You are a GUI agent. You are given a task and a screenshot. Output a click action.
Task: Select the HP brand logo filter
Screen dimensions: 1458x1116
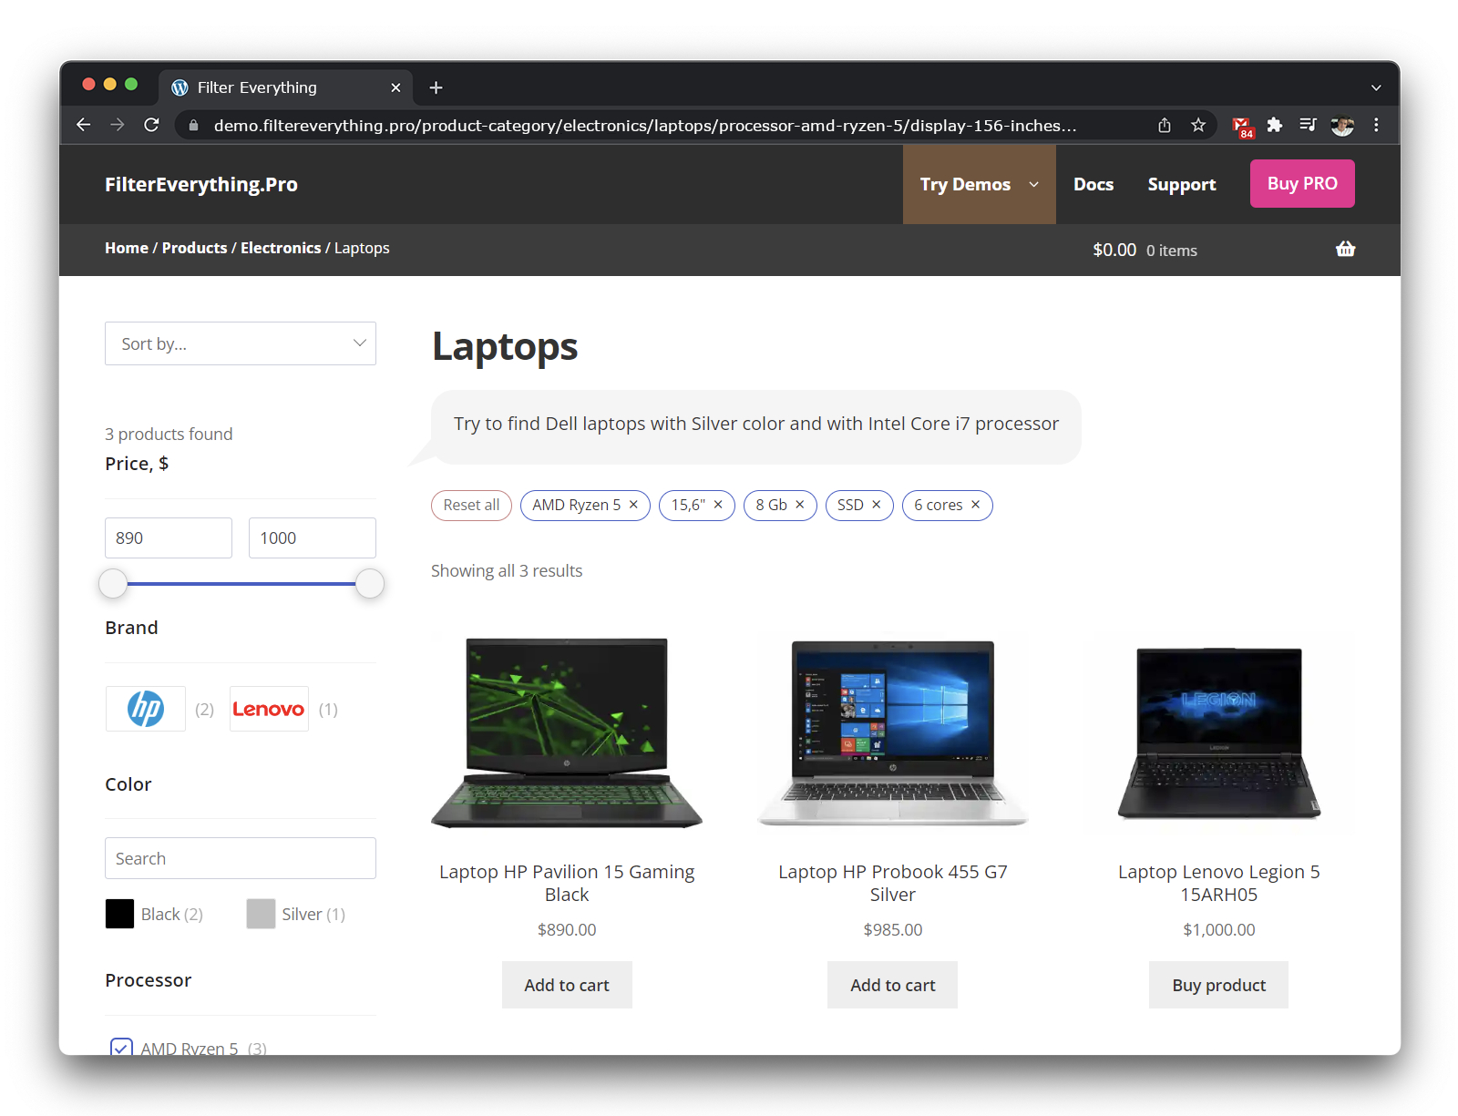click(x=146, y=709)
